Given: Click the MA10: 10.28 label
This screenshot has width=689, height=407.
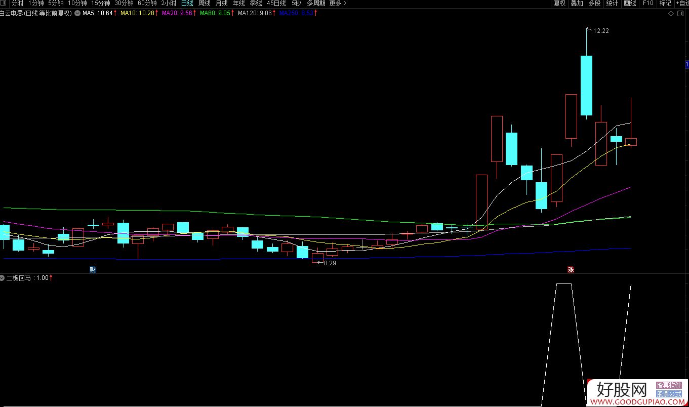Looking at the screenshot, I should coord(137,13).
